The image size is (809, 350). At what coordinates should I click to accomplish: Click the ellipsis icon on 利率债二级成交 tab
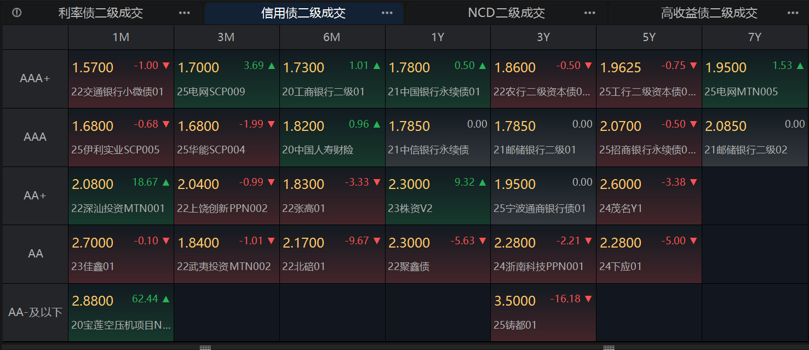(x=184, y=13)
